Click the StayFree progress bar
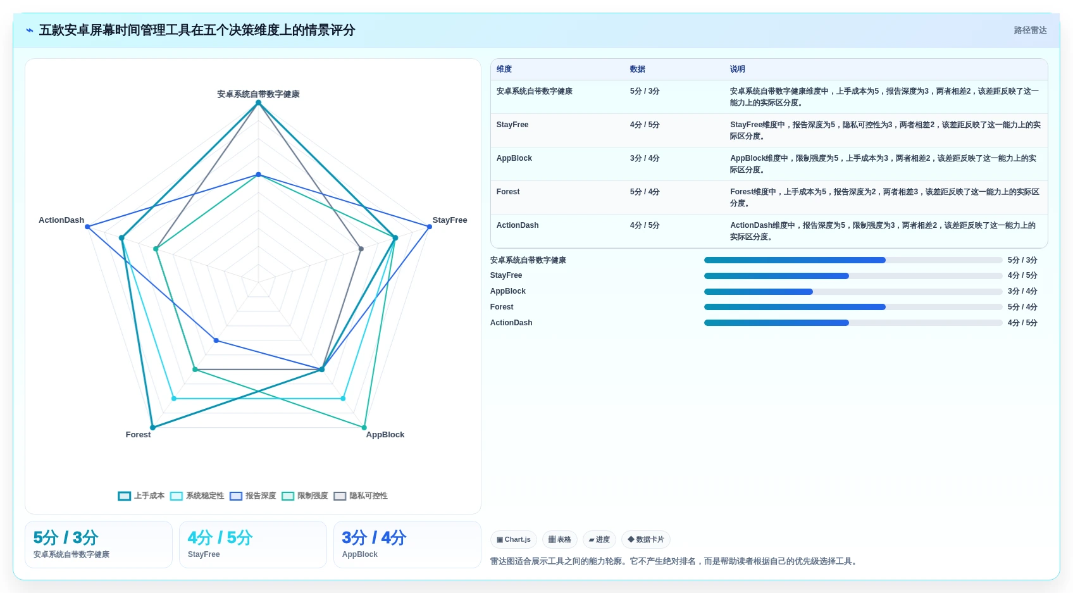1073x593 pixels. tap(853, 276)
